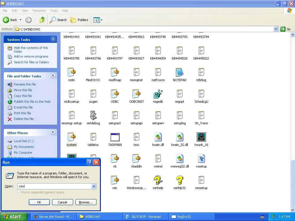Select the vbaddin file icon

coord(136,159)
